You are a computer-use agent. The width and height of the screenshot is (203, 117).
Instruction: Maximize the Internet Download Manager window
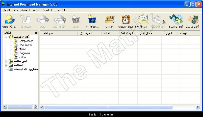click(193, 4)
